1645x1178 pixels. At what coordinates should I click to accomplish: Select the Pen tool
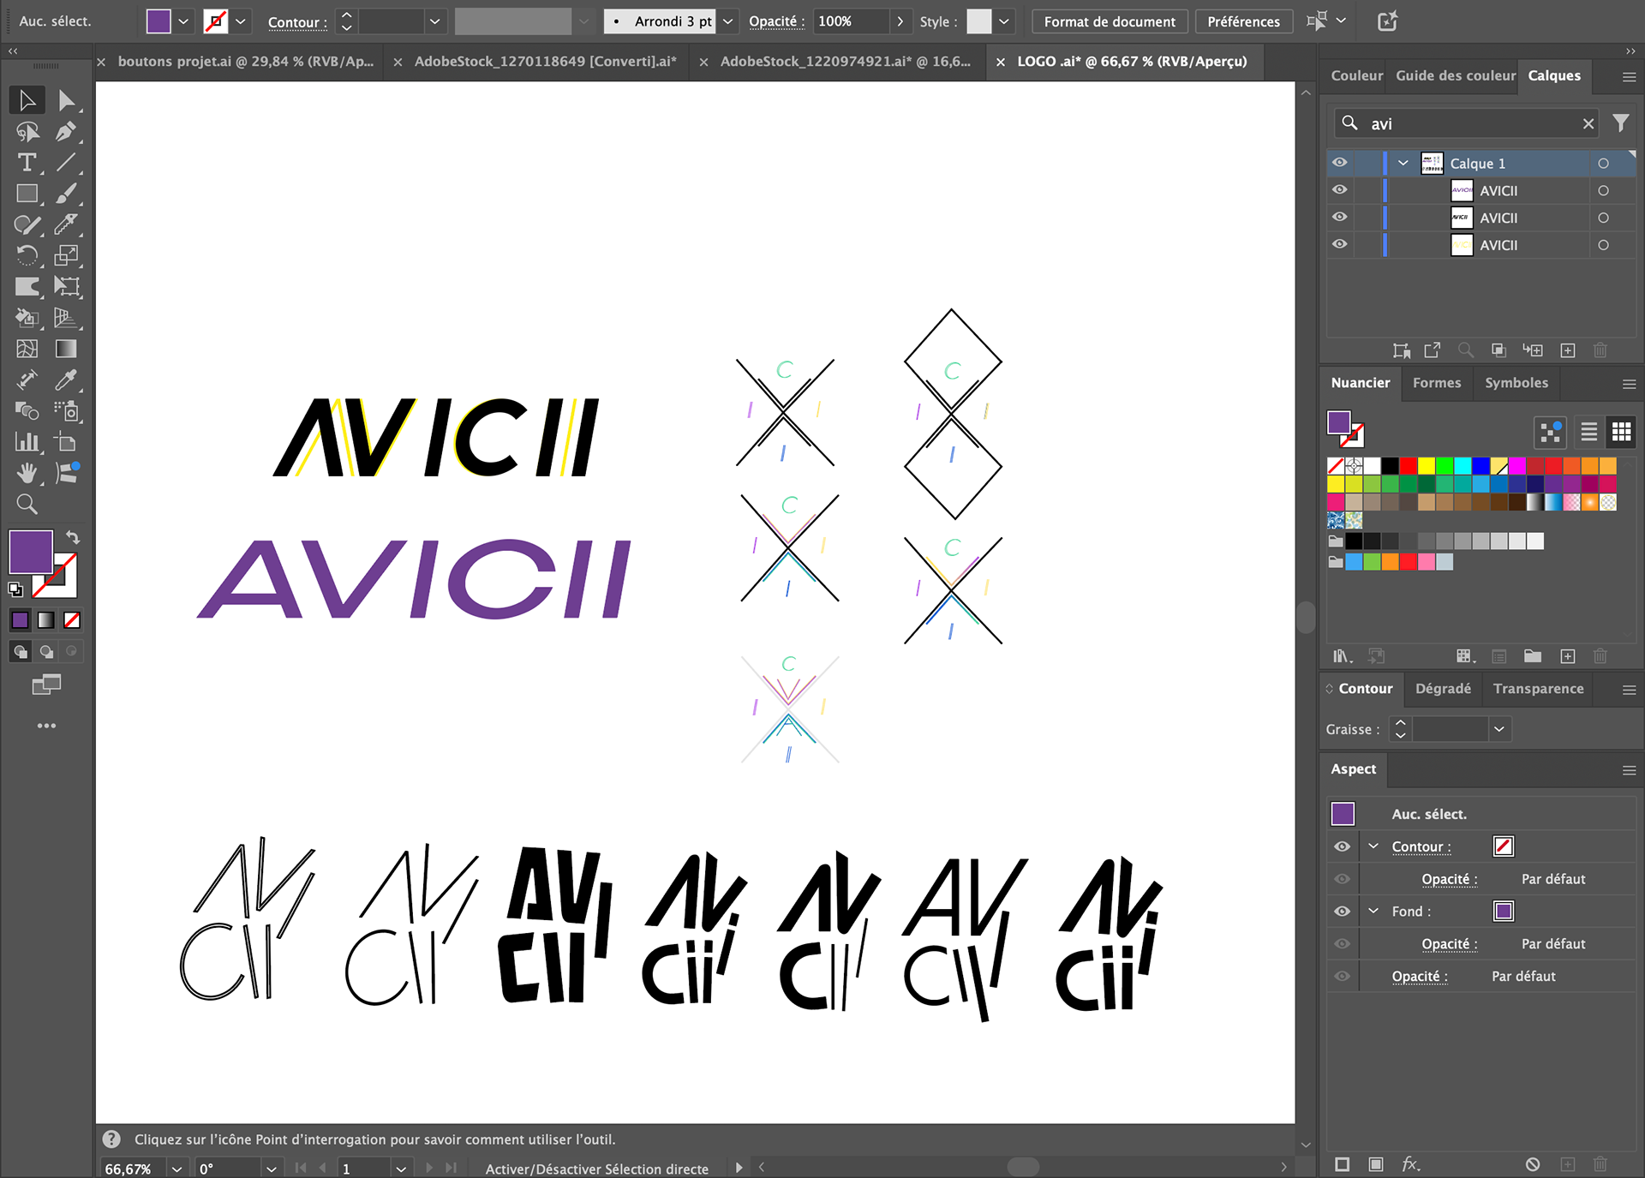click(66, 131)
